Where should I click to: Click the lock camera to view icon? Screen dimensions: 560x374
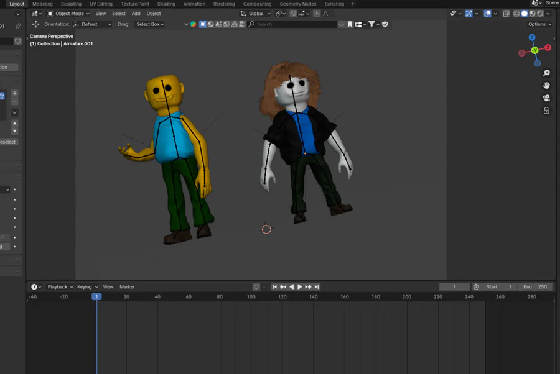(x=546, y=111)
